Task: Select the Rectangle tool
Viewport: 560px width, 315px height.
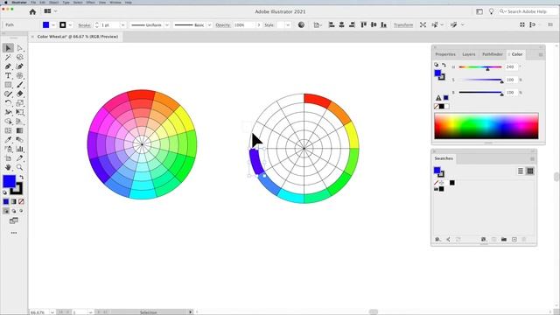Action: pyautogui.click(x=8, y=85)
